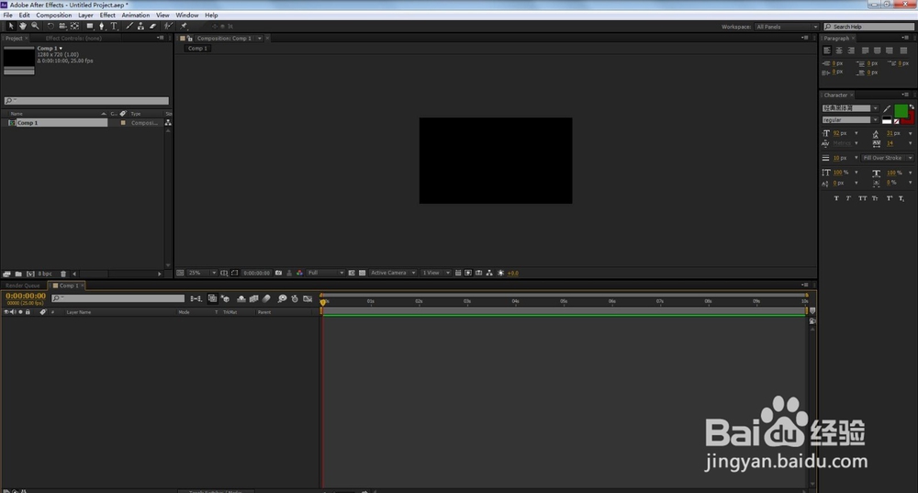This screenshot has width=918, height=493.
Task: Select the Selection arrow tool
Action: [x=10, y=26]
